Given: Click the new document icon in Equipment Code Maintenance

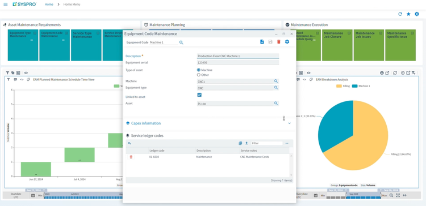Looking at the screenshot, I should pyautogui.click(x=262, y=42).
